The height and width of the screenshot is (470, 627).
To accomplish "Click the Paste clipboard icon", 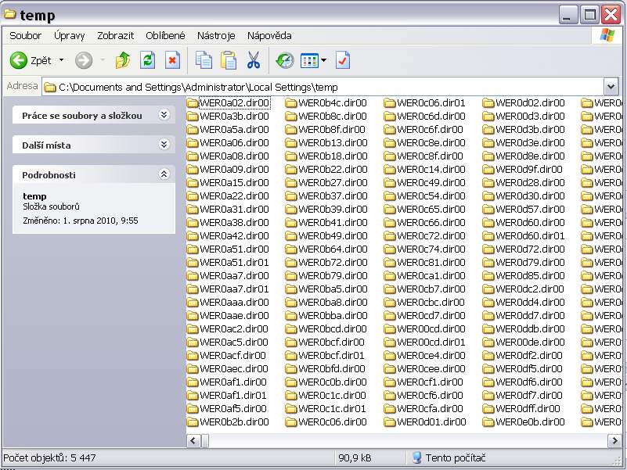I will [x=229, y=60].
